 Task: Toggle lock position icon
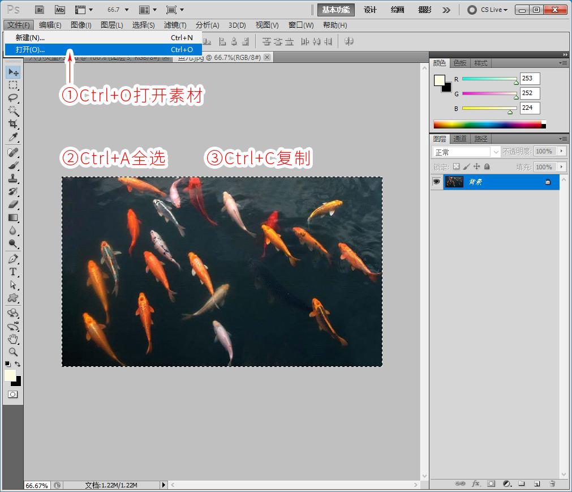pos(477,166)
